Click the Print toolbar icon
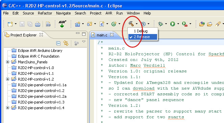The width and height of the screenshot is (224, 123). (38, 24)
